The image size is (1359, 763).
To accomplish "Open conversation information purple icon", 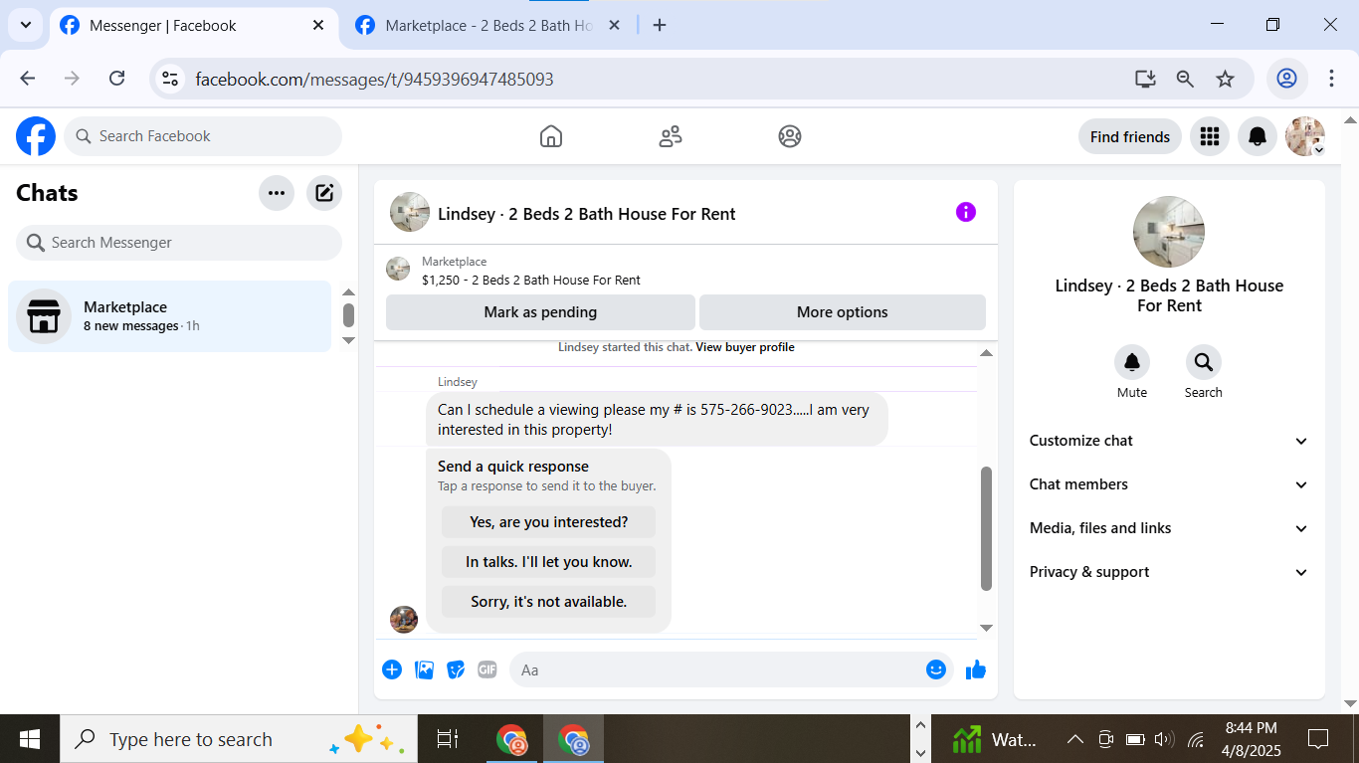I will click(x=966, y=212).
